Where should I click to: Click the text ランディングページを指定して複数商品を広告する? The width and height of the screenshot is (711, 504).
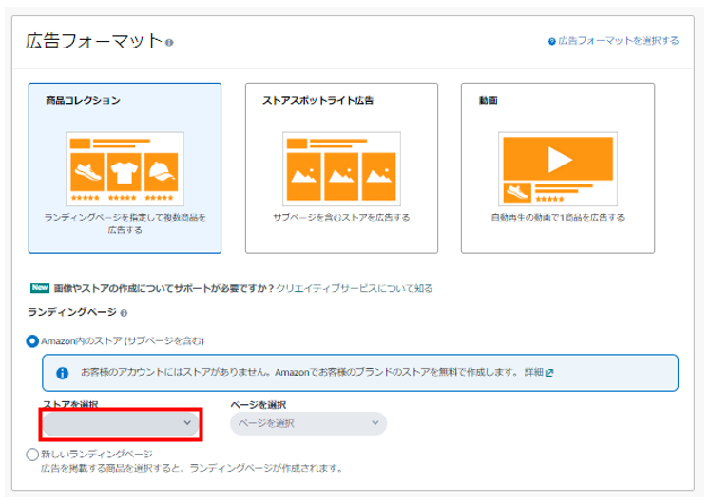pos(125,223)
